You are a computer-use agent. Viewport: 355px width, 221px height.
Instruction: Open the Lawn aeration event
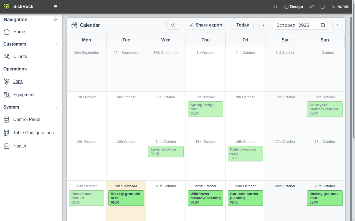pos(166,151)
